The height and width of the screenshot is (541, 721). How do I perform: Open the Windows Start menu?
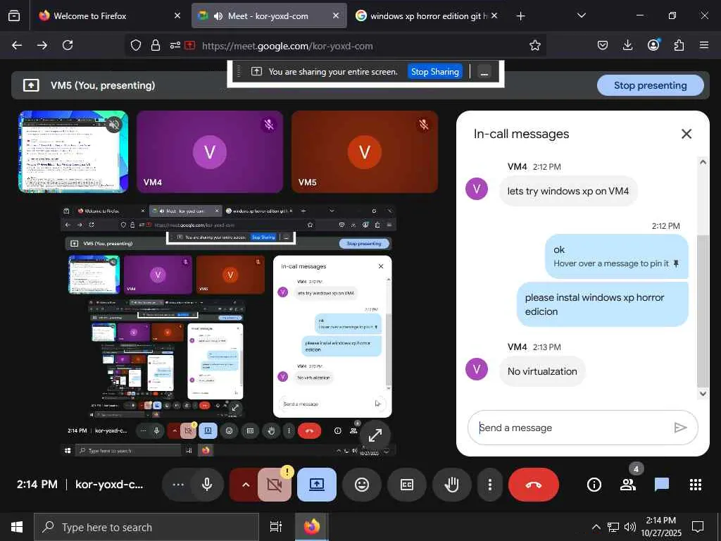[17, 527]
